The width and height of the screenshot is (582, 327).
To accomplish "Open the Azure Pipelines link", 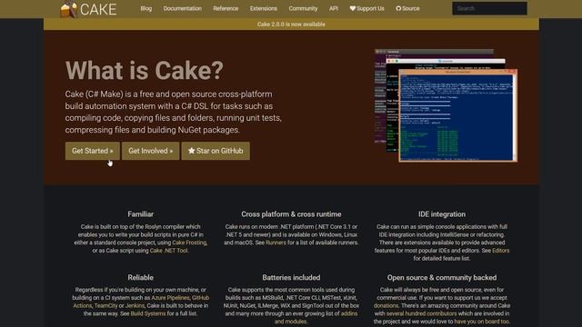I will pyautogui.click(x=170, y=298).
